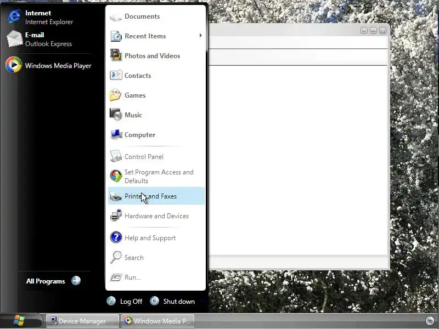Click the Recent Items label text
The width and height of the screenshot is (439, 329).
pos(145,36)
